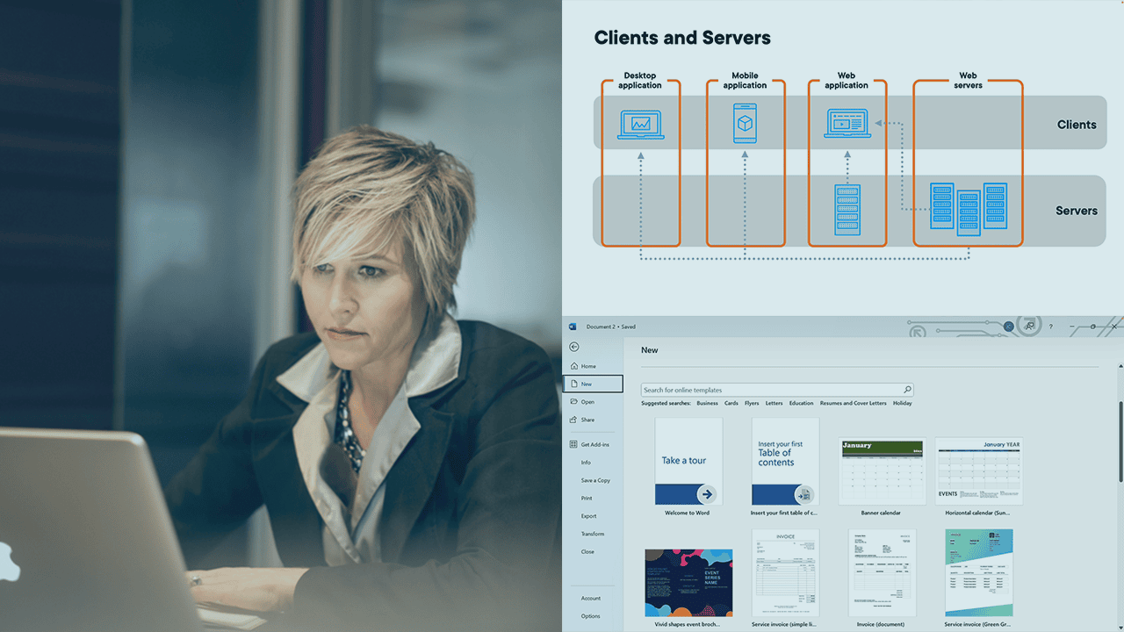The height and width of the screenshot is (632, 1124).
Task: Select the Welcome to Word tour template
Action: pos(688,462)
